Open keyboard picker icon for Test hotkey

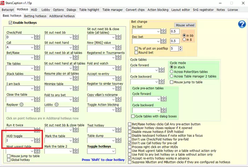[x=118, y=130]
